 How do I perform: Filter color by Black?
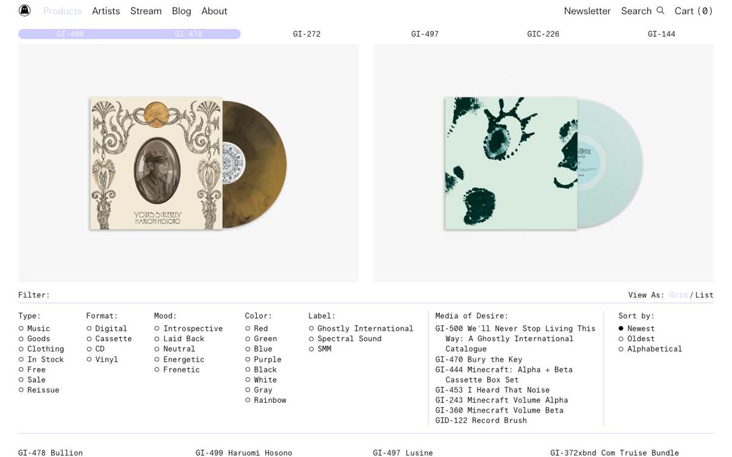(261, 370)
